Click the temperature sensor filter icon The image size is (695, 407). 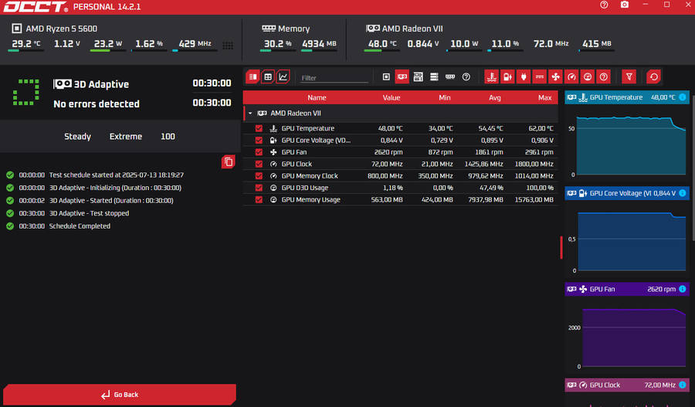click(490, 77)
